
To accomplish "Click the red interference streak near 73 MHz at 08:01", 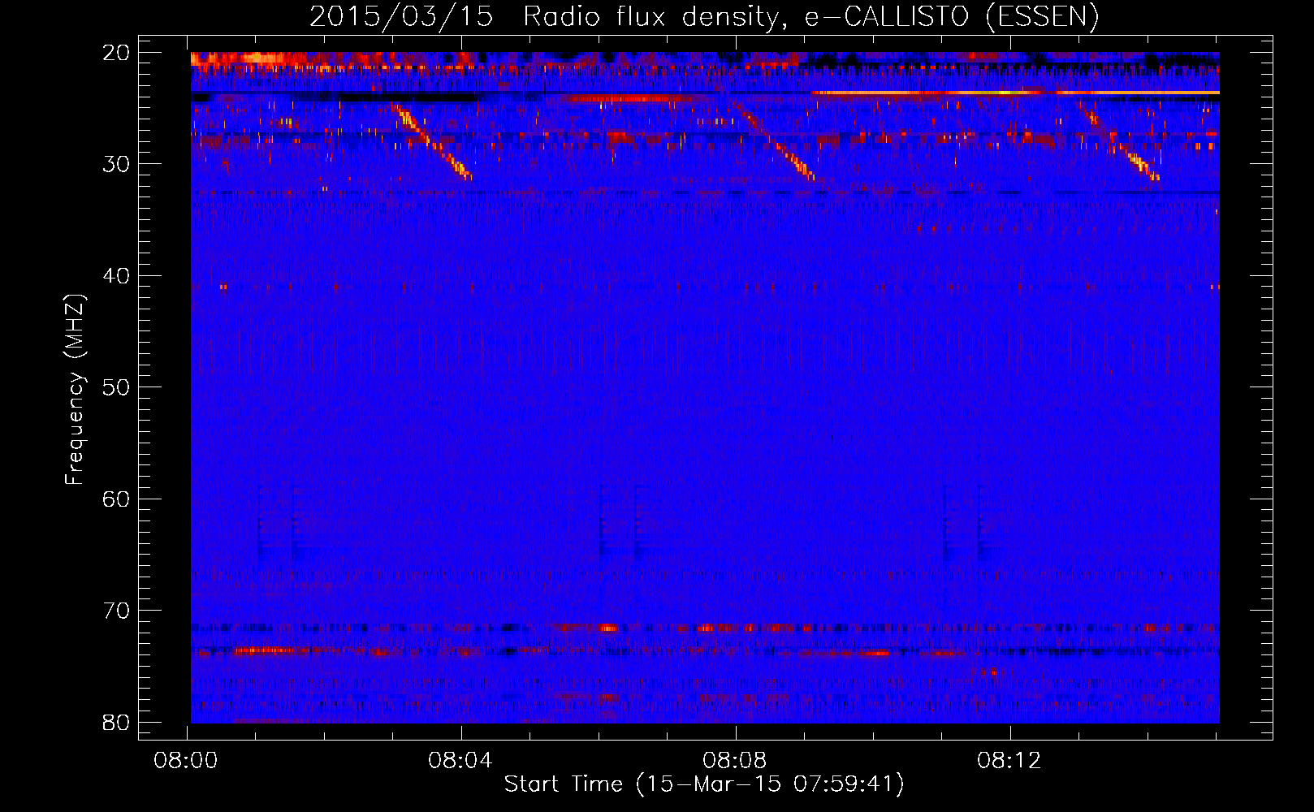I will (264, 650).
